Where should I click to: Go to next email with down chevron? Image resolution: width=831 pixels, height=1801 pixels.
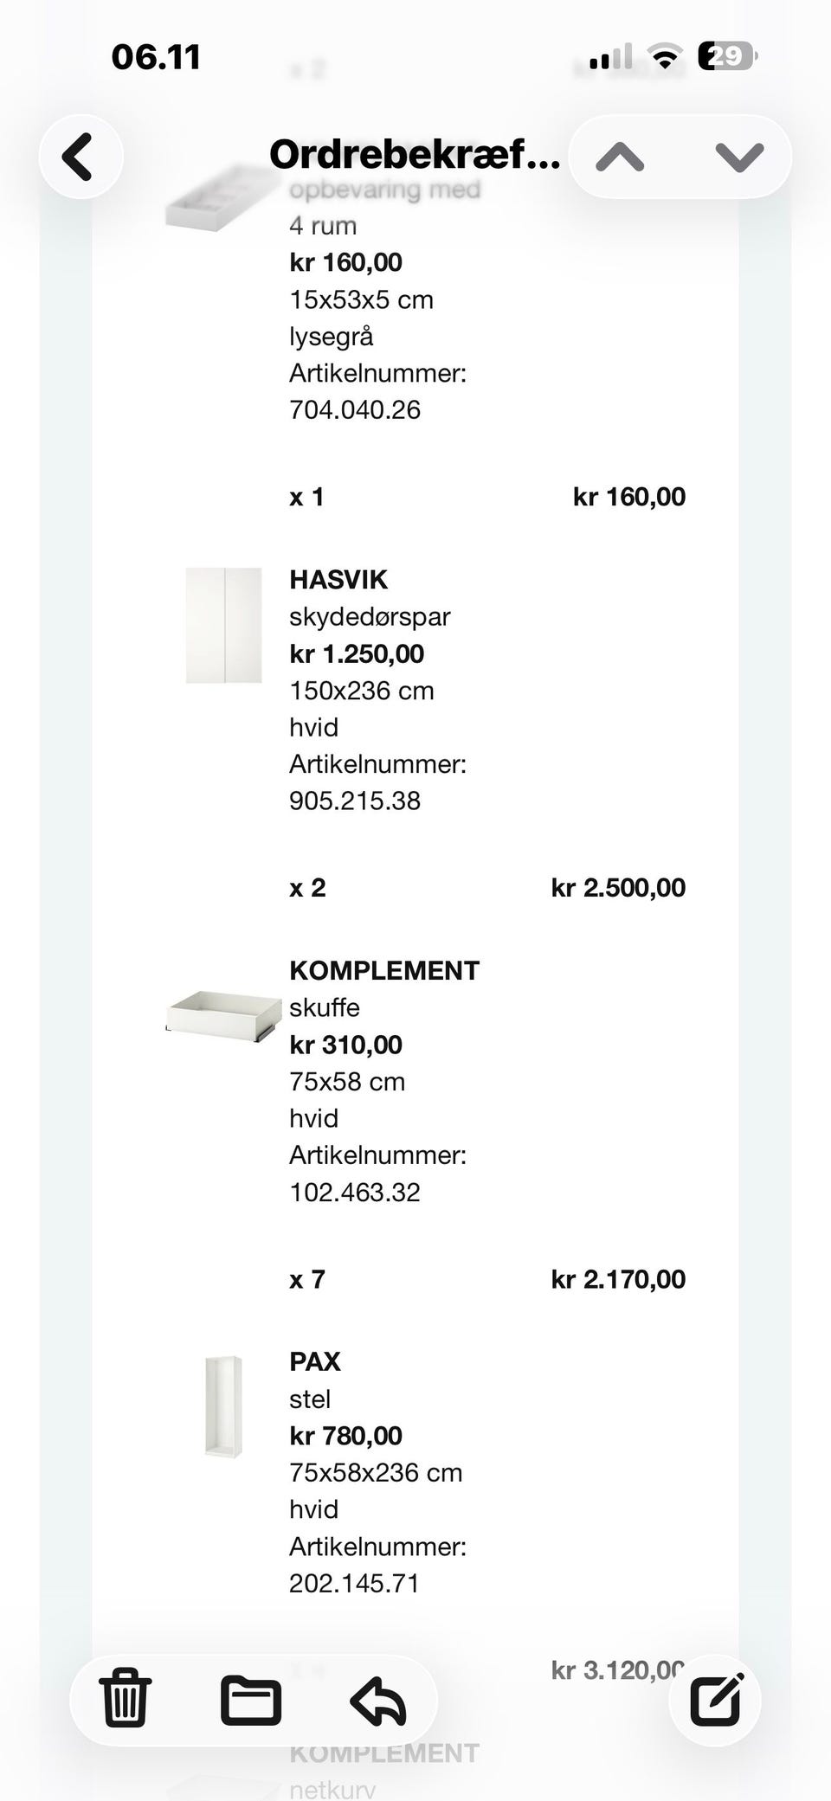click(x=739, y=157)
